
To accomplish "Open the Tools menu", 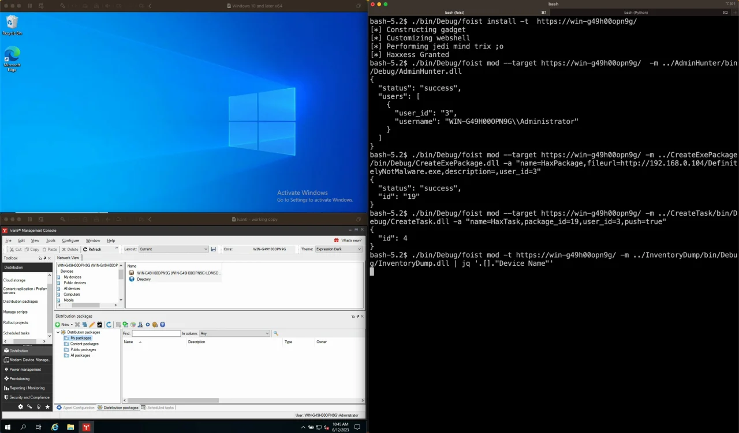I will click(x=51, y=240).
